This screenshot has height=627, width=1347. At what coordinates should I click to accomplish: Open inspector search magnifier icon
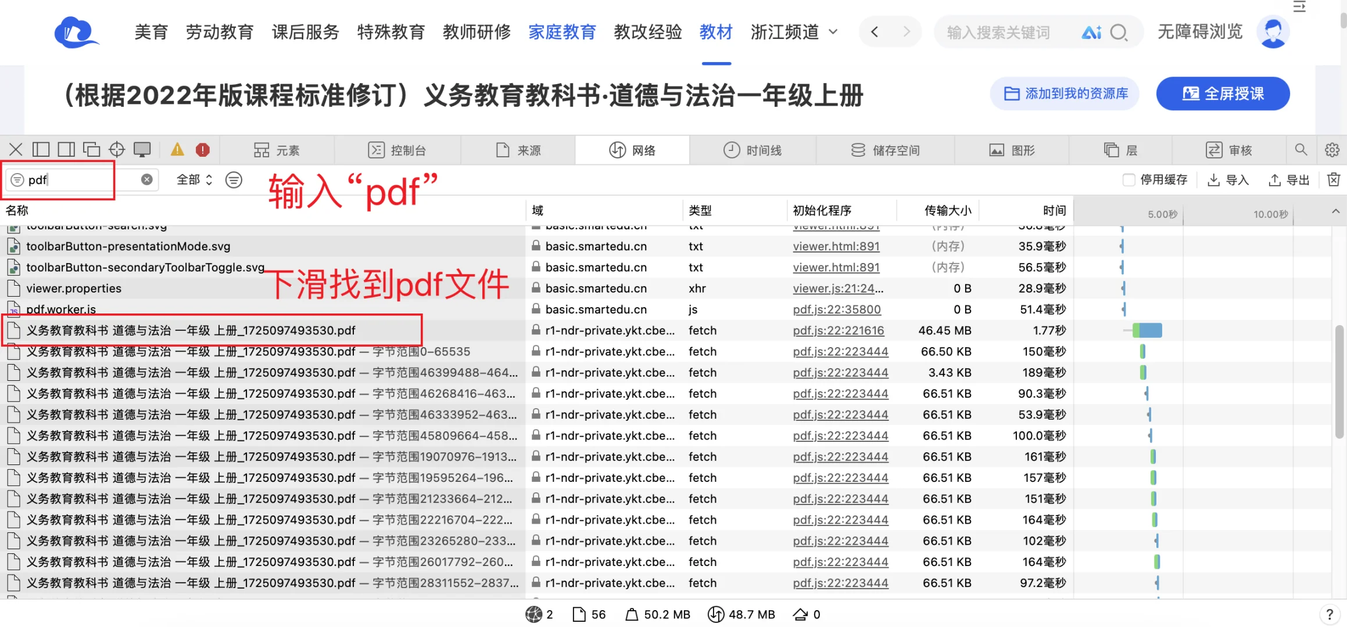pyautogui.click(x=1301, y=150)
